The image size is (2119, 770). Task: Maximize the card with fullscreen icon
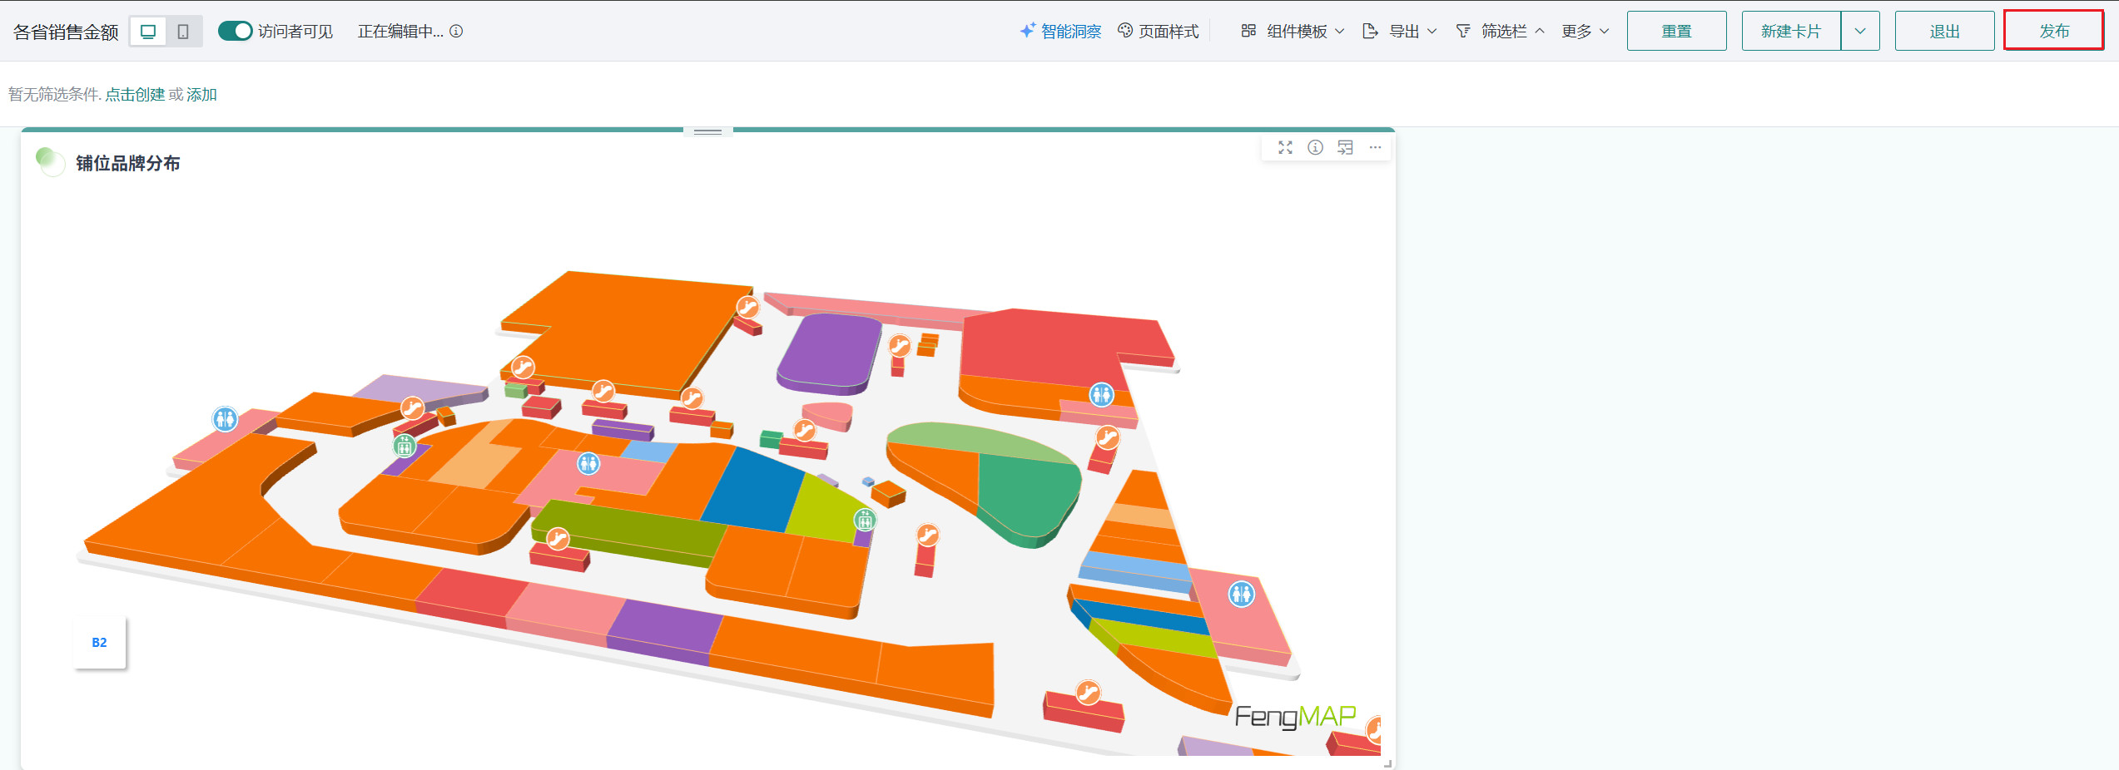(x=1285, y=147)
